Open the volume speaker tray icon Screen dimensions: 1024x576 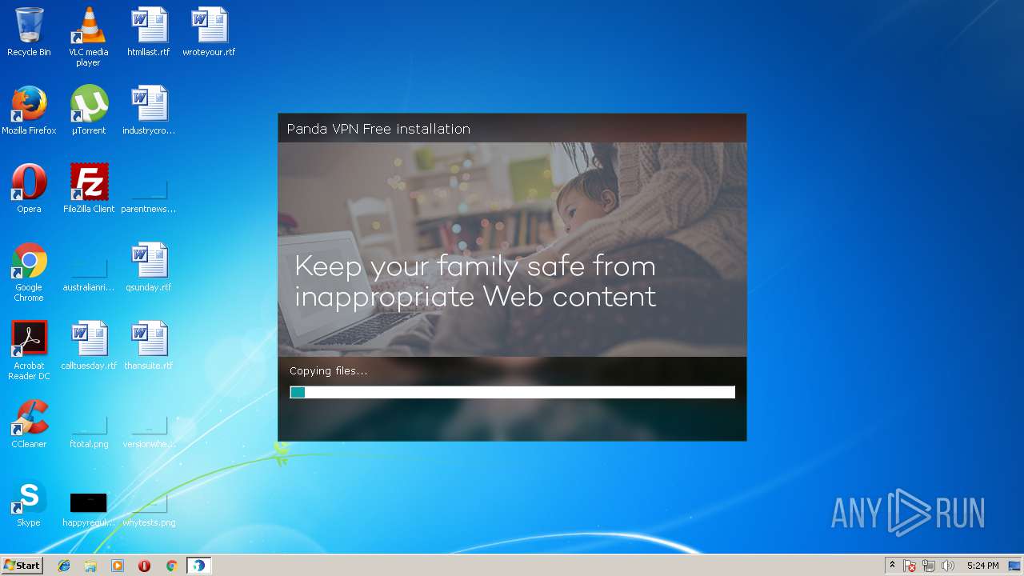pos(948,566)
